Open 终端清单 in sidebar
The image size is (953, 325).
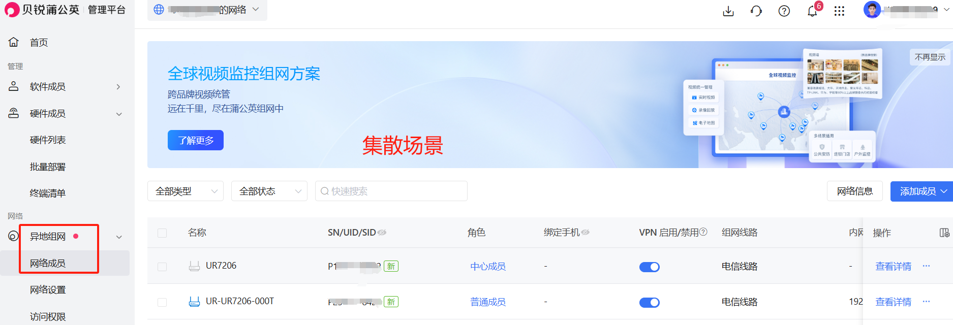point(48,193)
